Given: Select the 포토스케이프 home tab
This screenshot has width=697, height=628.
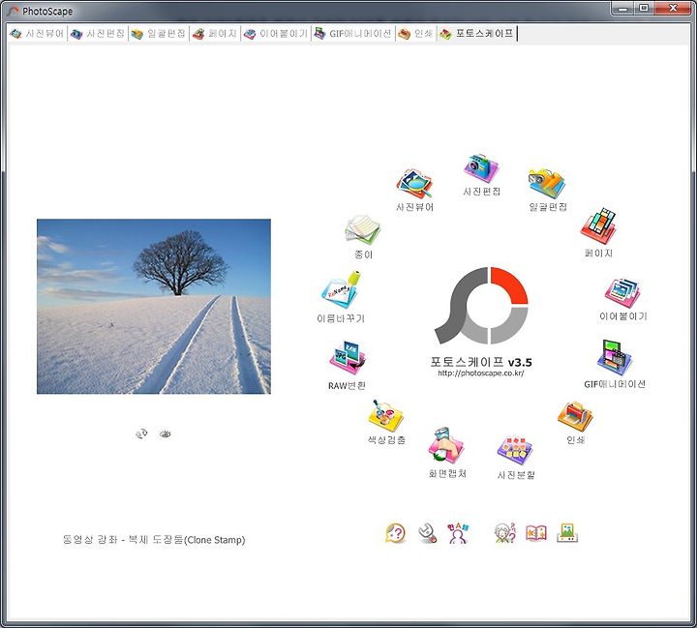Looking at the screenshot, I should (x=477, y=34).
